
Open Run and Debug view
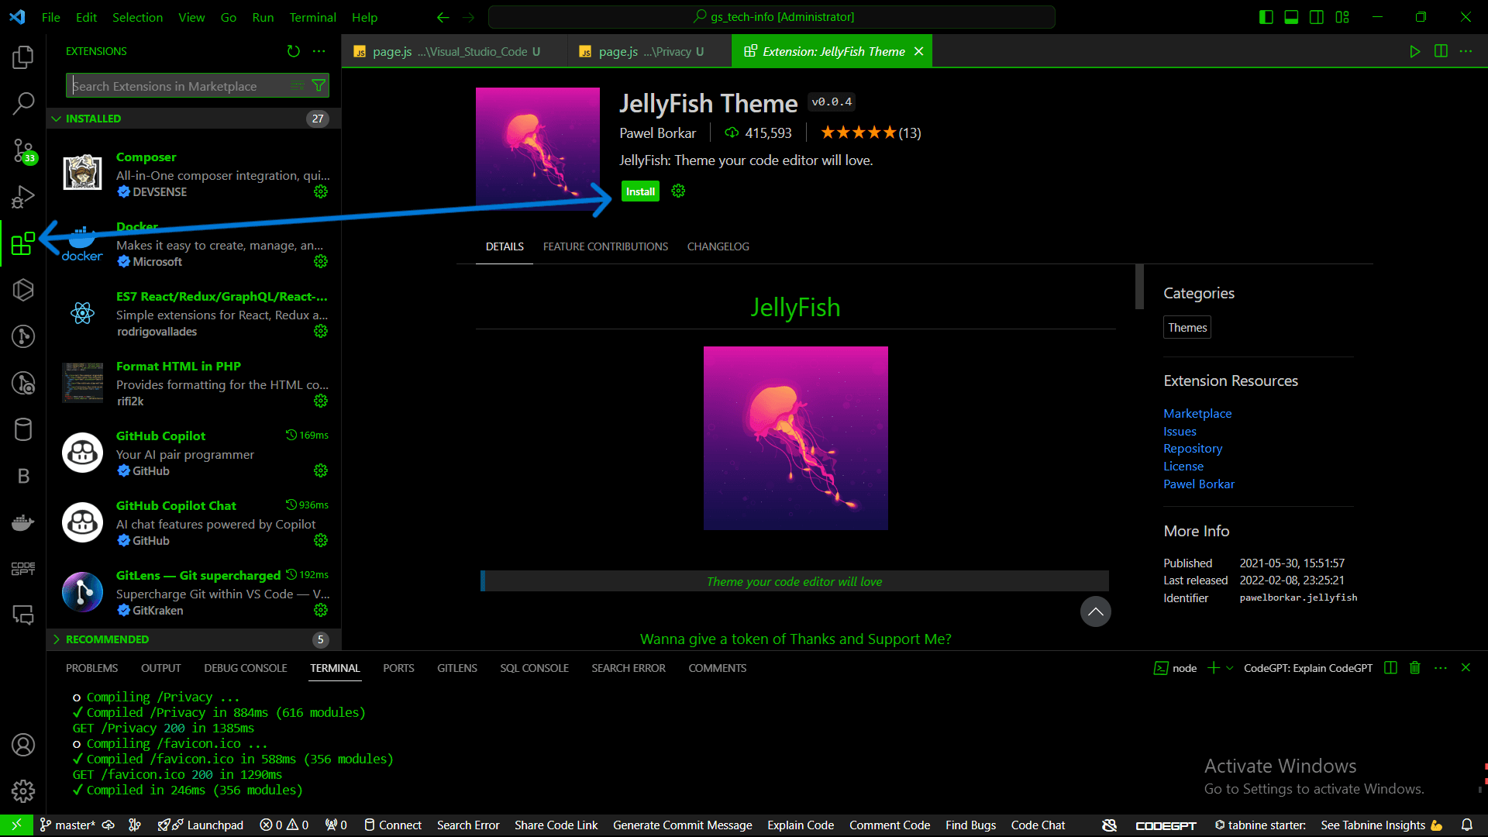pos(23,197)
